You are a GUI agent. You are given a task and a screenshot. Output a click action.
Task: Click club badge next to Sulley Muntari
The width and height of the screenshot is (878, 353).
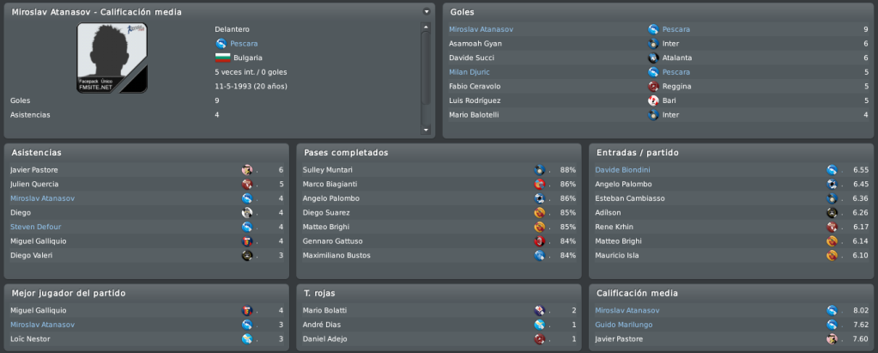pyautogui.click(x=539, y=170)
